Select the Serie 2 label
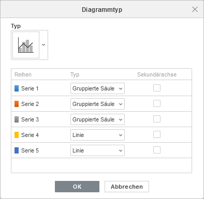 point(30,104)
